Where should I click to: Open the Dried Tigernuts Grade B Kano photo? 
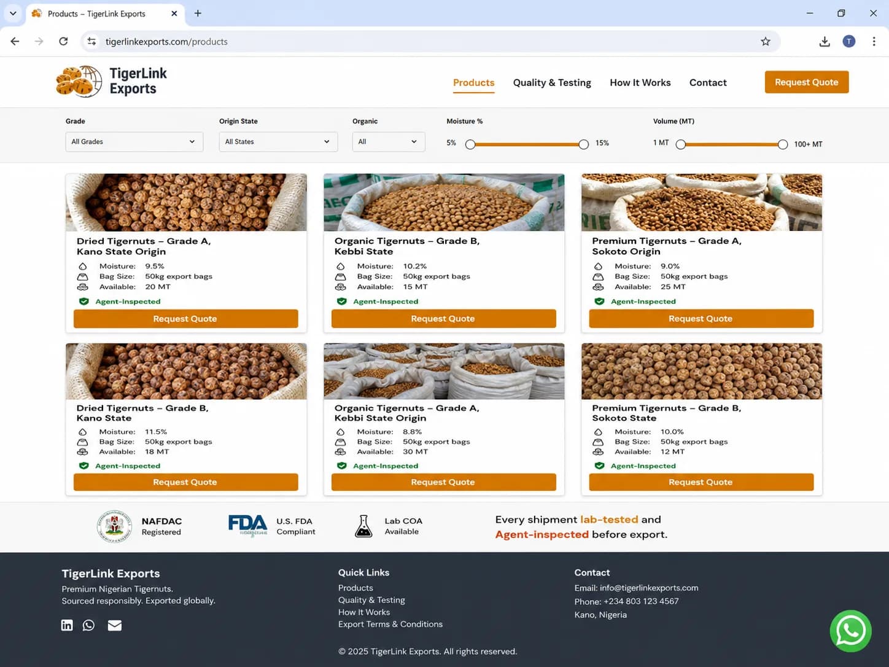[x=186, y=372]
